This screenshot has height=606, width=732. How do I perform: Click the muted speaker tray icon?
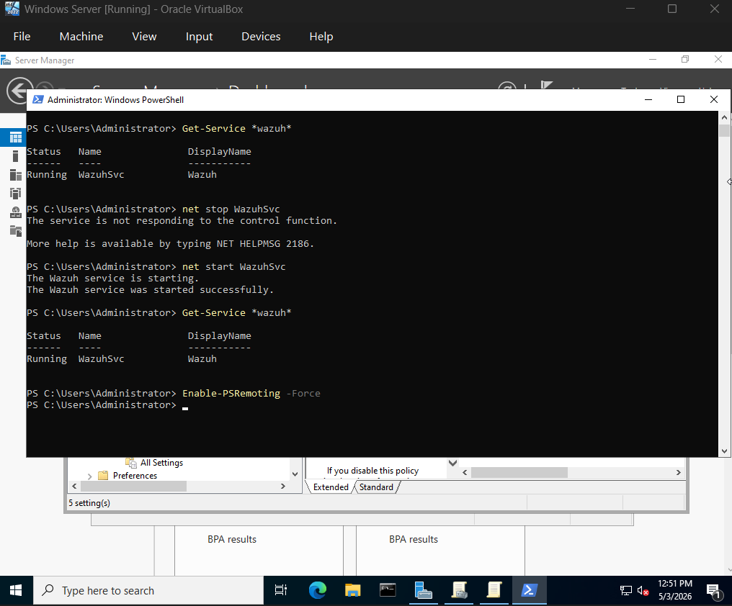pos(643,591)
